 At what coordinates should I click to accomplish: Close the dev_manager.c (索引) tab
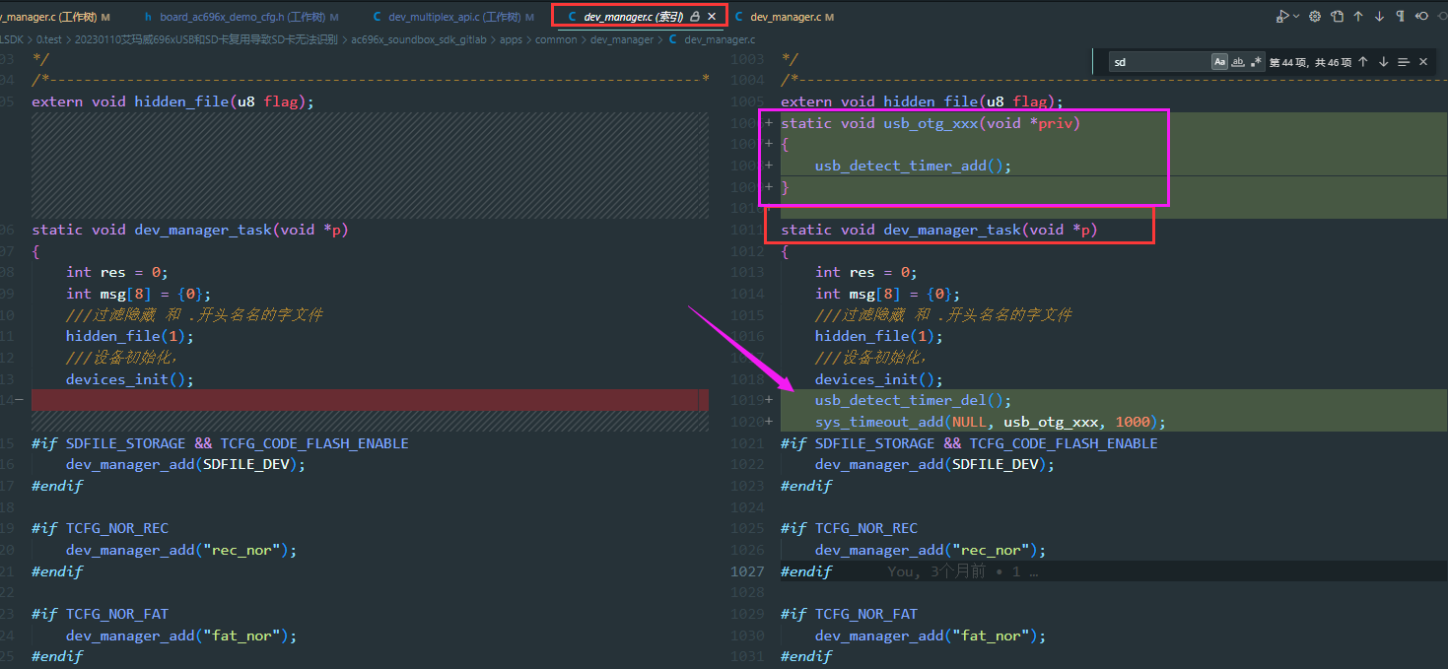[712, 17]
